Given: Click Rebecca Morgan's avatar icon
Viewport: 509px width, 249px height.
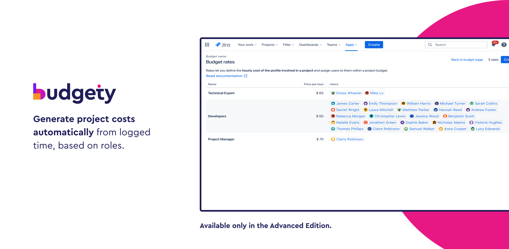Looking at the screenshot, I should [333, 116].
